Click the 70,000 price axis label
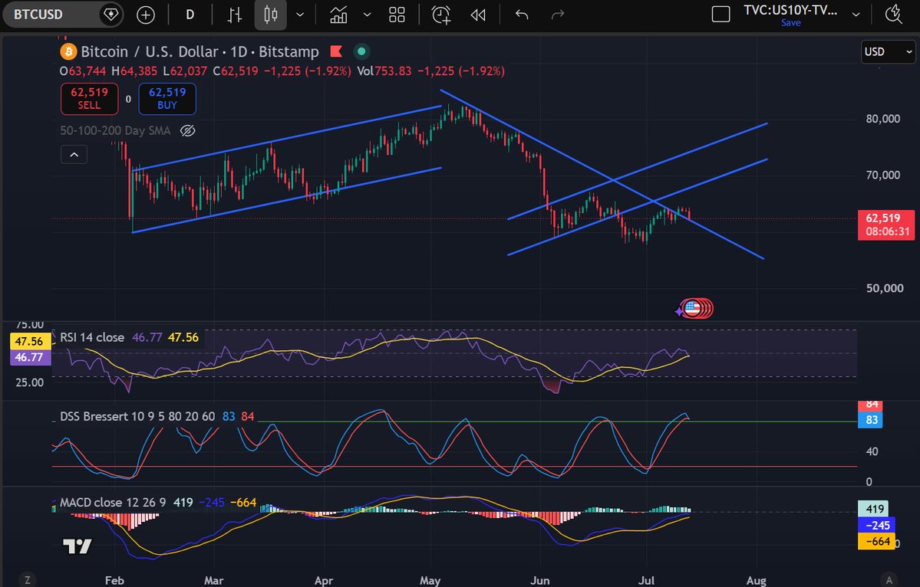 [x=882, y=175]
